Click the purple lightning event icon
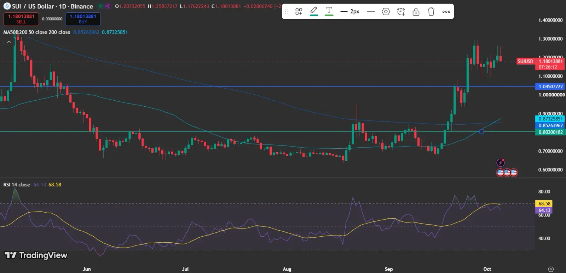This screenshot has height=273, width=566. 501,163
